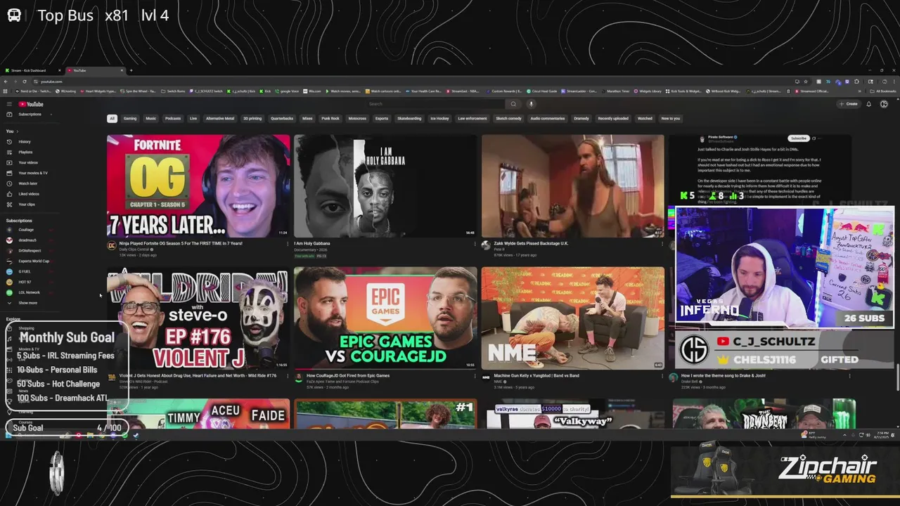Open the All Bookmarks folder
This screenshot has width=900, height=506.
883,91
